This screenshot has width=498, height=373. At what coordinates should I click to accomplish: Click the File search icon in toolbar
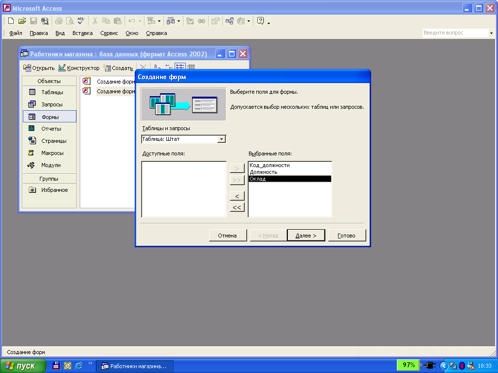point(45,21)
